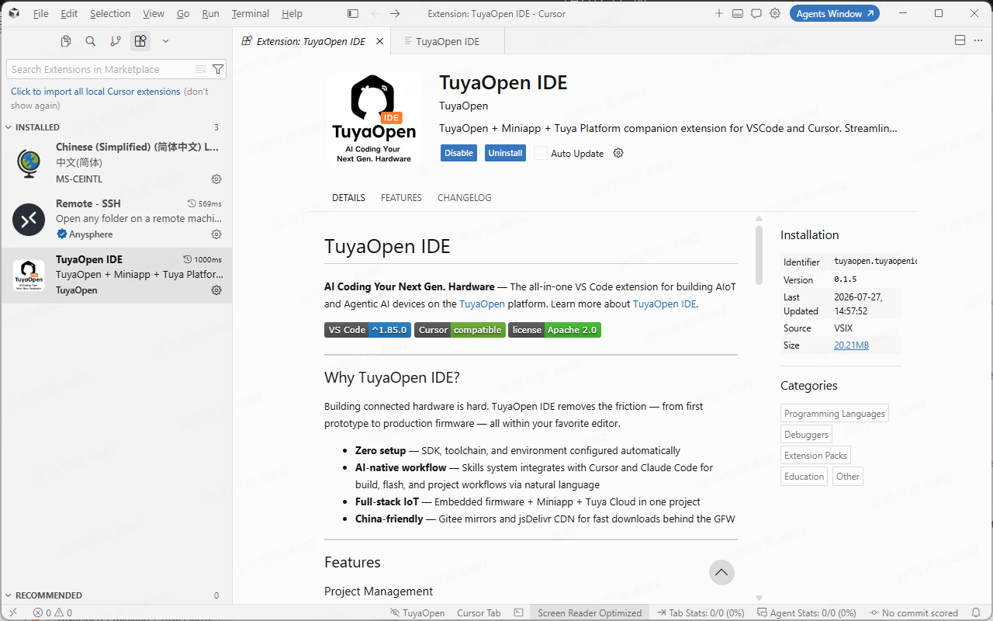Screen dimensions: 993x621
Task: Switch to the CHANGELOG tab
Action: (x=464, y=197)
